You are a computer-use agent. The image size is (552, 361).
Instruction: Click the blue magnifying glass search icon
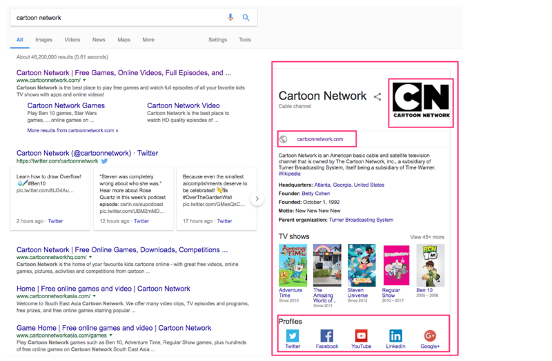pos(246,18)
